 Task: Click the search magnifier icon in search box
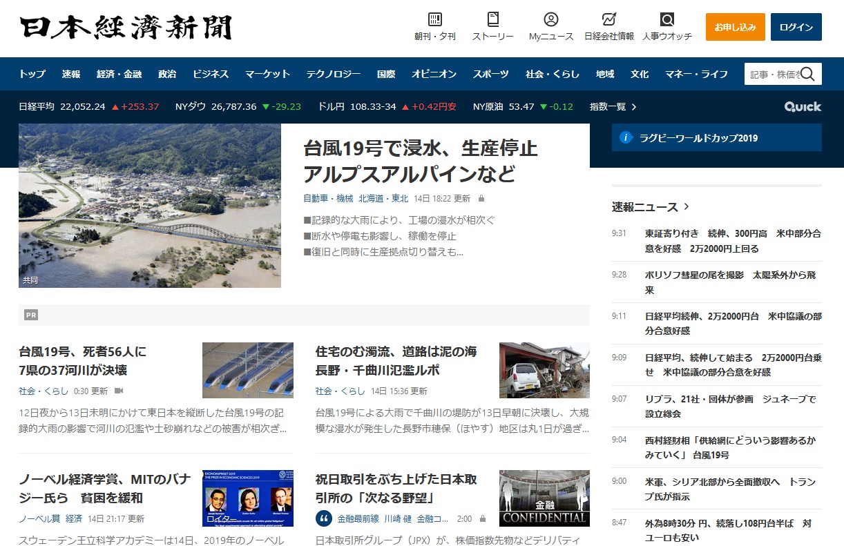807,74
